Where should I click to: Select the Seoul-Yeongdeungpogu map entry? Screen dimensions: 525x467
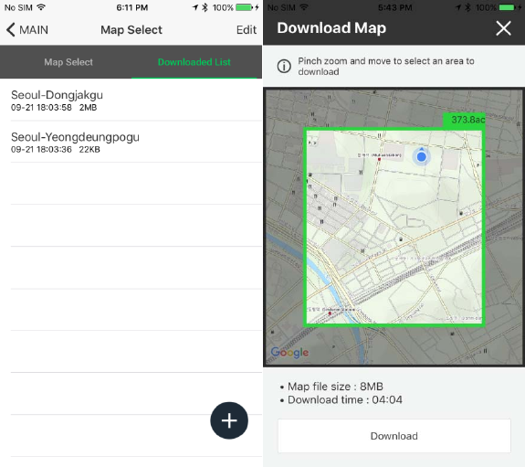point(136,142)
